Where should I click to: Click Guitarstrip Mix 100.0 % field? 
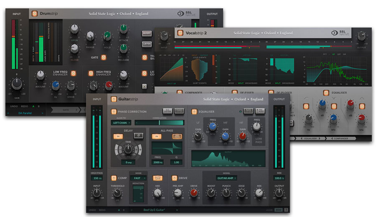pos(279,178)
